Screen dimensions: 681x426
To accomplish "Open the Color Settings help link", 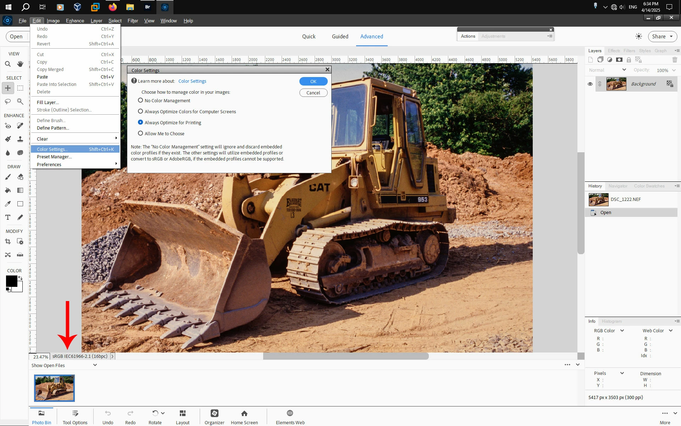I will (x=192, y=81).
